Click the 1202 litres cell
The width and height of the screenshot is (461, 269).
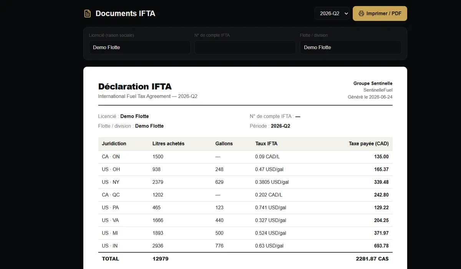tap(158, 195)
